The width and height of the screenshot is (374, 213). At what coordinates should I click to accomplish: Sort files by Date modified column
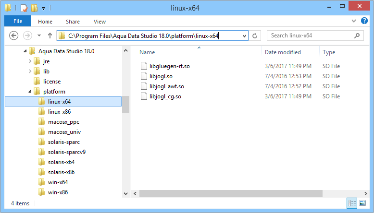coord(283,52)
